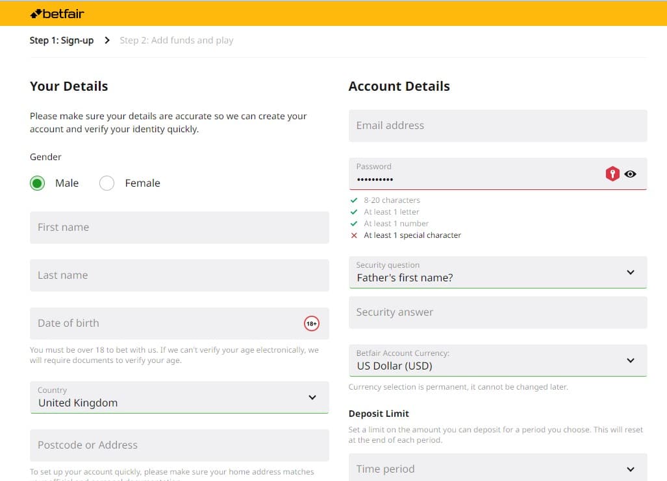Go to Step 2: Add funds and play
Screen dimensions: 667x481
coord(177,40)
